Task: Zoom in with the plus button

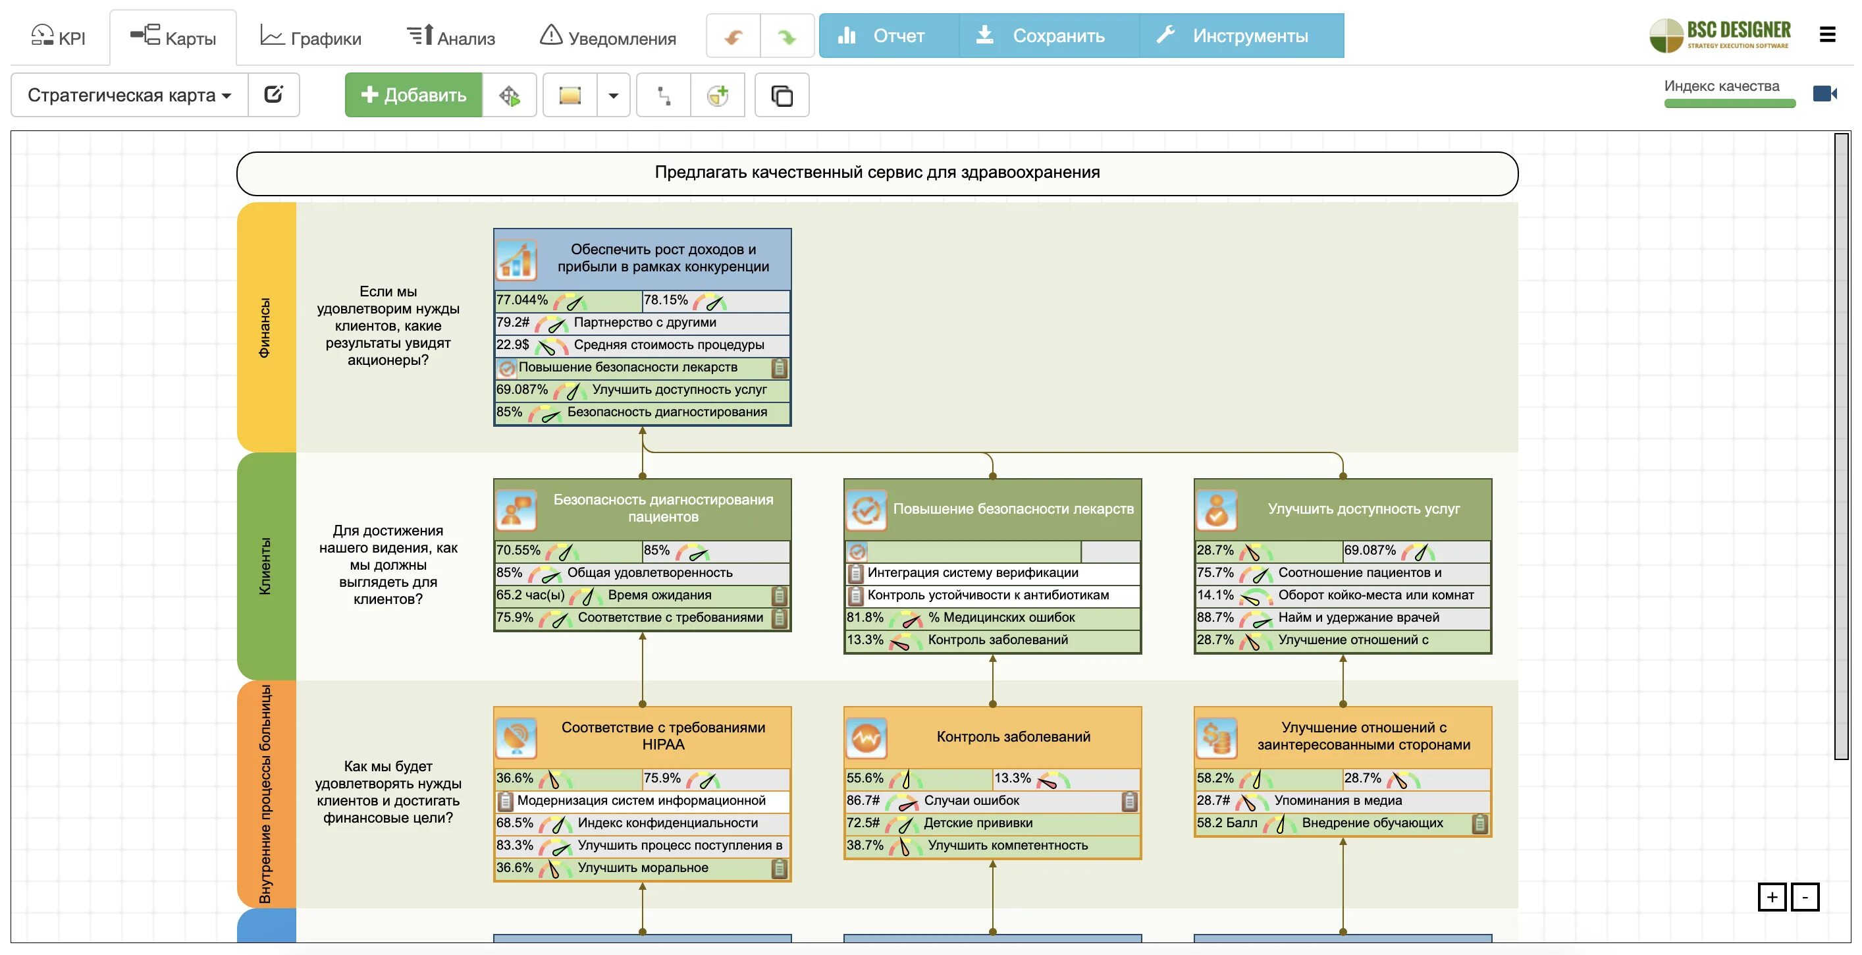Action: (x=1772, y=897)
